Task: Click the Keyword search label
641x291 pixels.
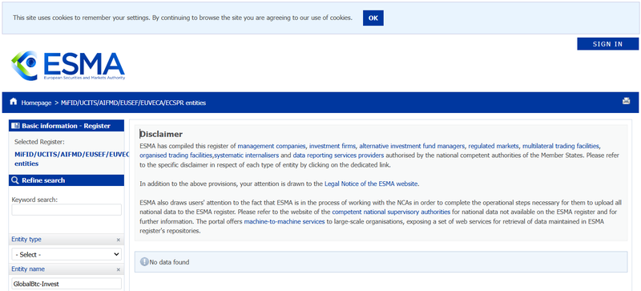Action: coord(34,200)
